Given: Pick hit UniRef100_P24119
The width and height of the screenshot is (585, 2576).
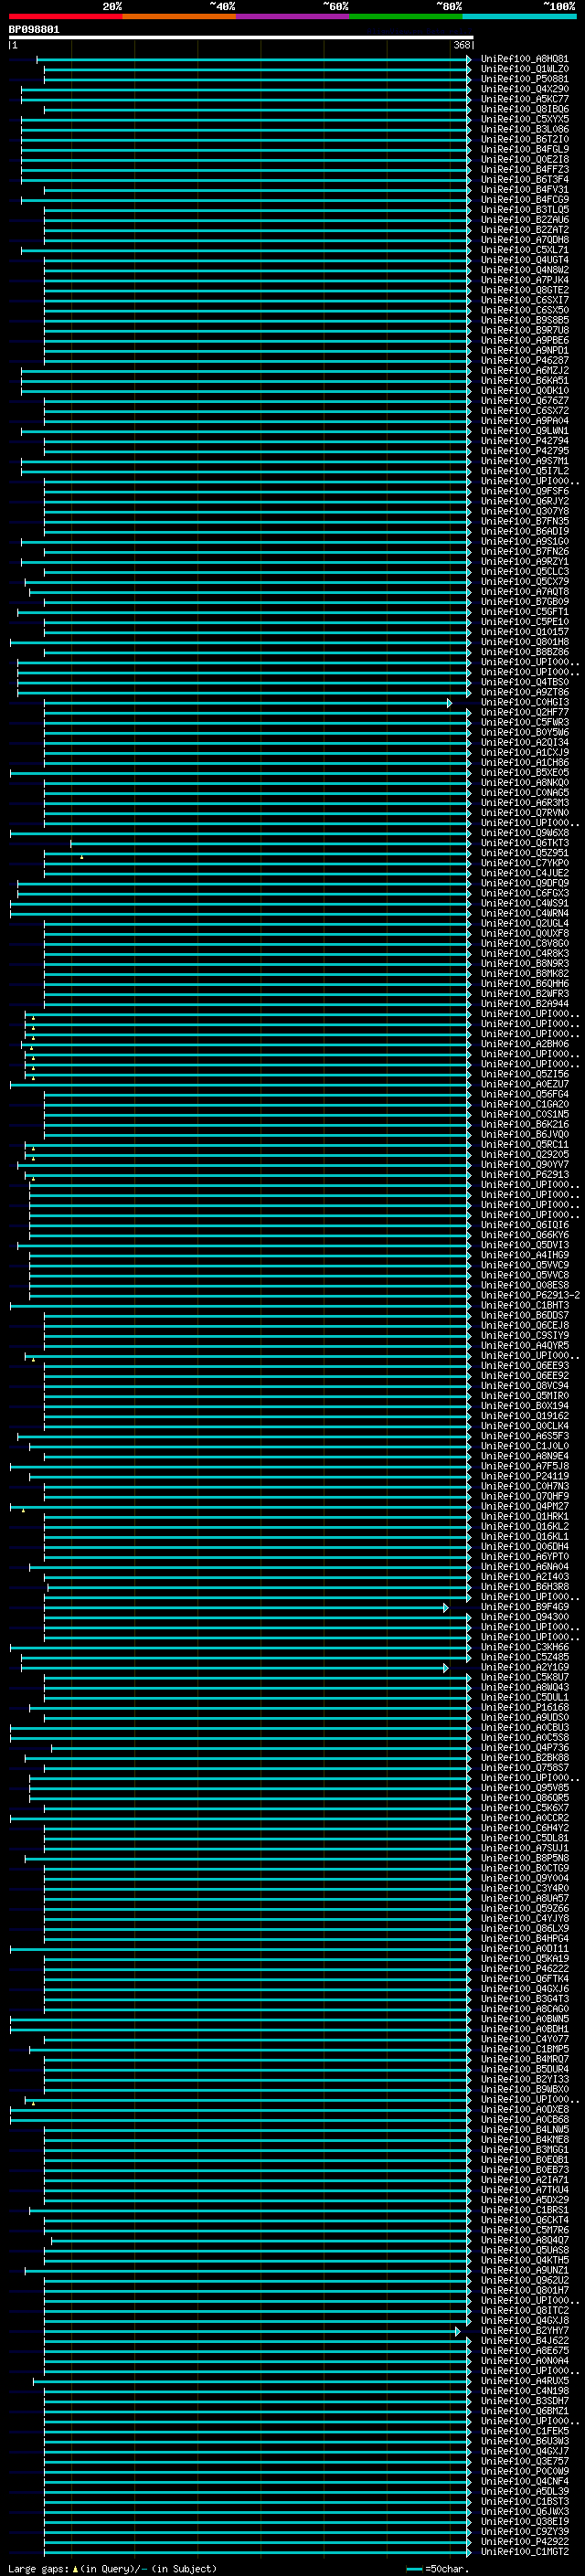Looking at the screenshot, I should 524,1476.
